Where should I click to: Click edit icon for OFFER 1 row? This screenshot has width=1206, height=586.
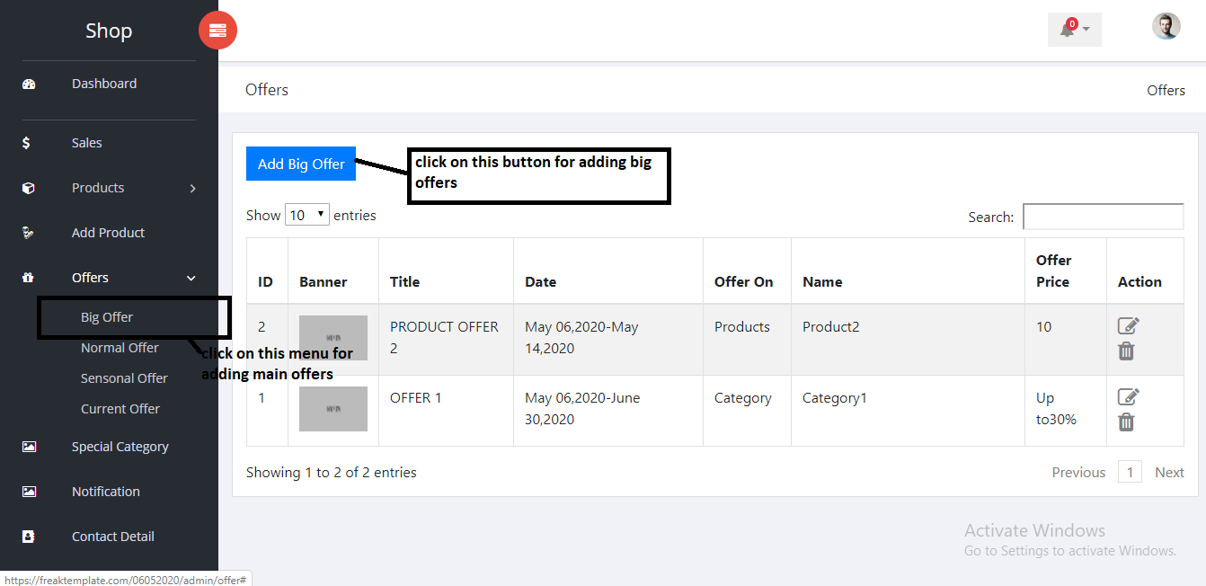point(1128,397)
